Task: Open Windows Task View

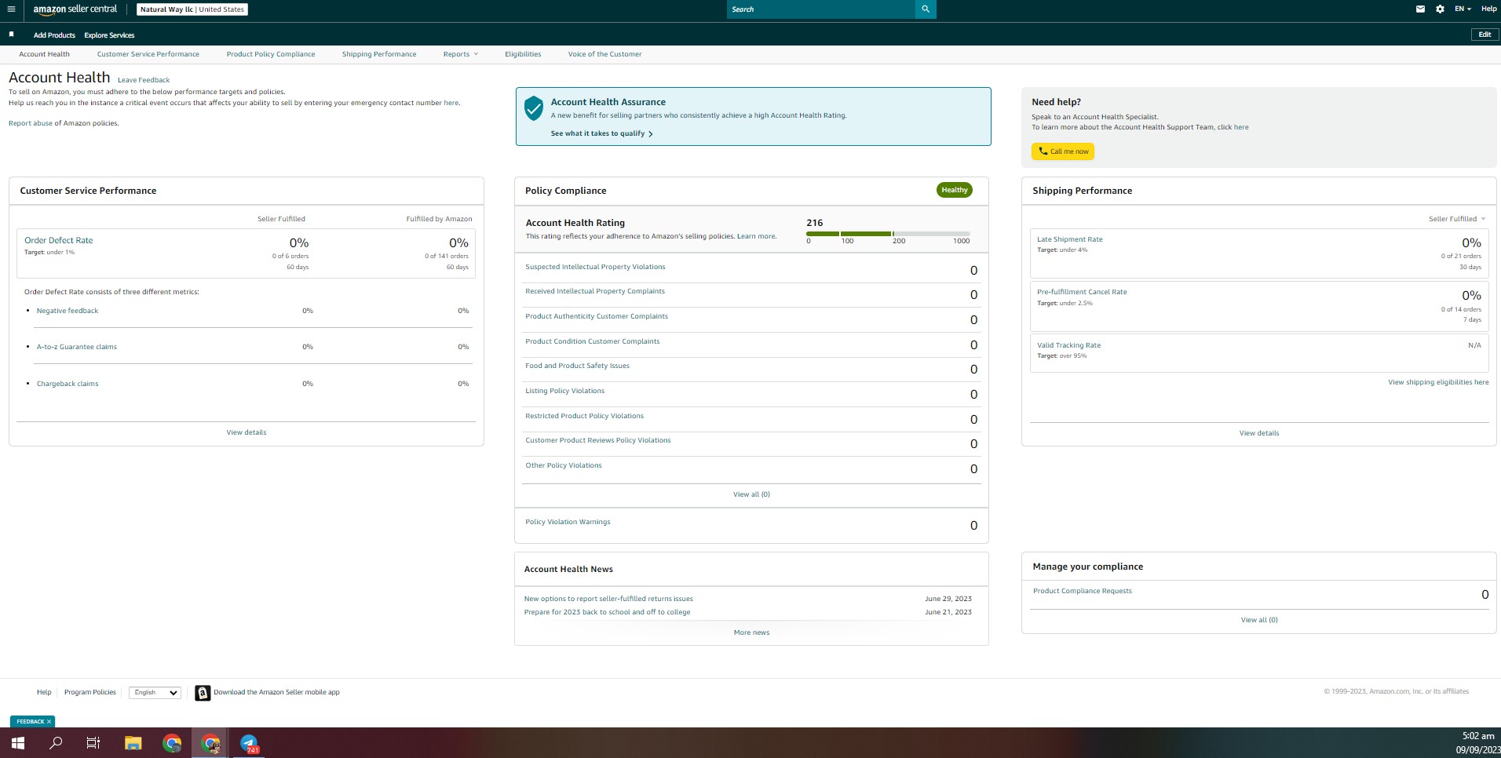Action: click(93, 742)
